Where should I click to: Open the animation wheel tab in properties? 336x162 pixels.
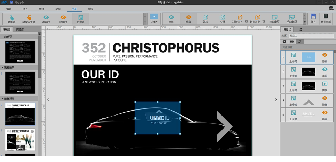point(292,42)
